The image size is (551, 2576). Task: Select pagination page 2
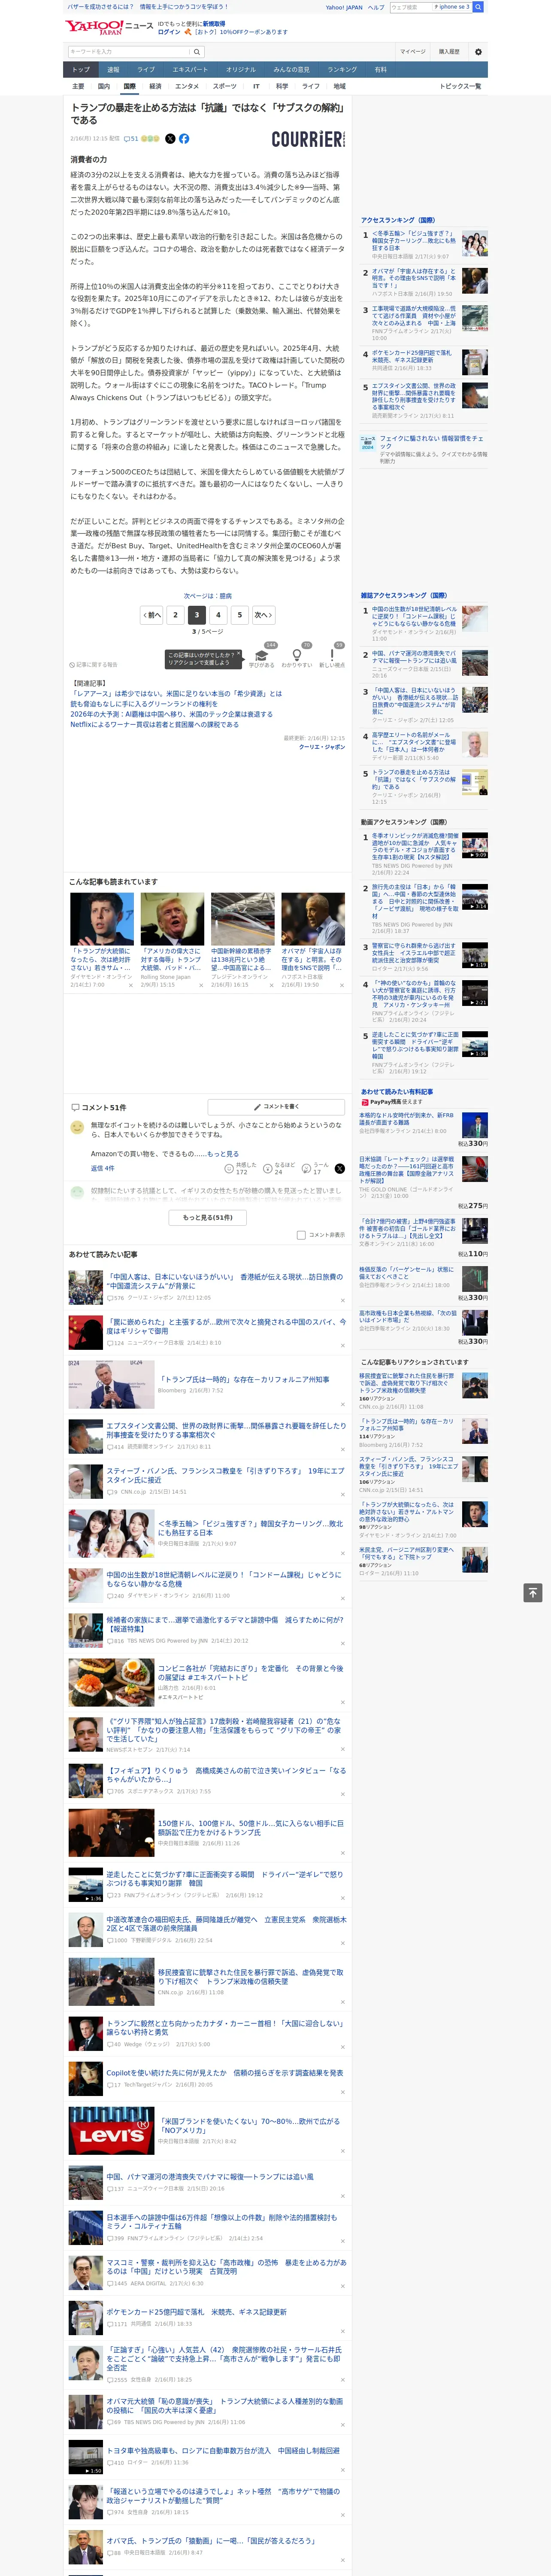click(x=175, y=615)
